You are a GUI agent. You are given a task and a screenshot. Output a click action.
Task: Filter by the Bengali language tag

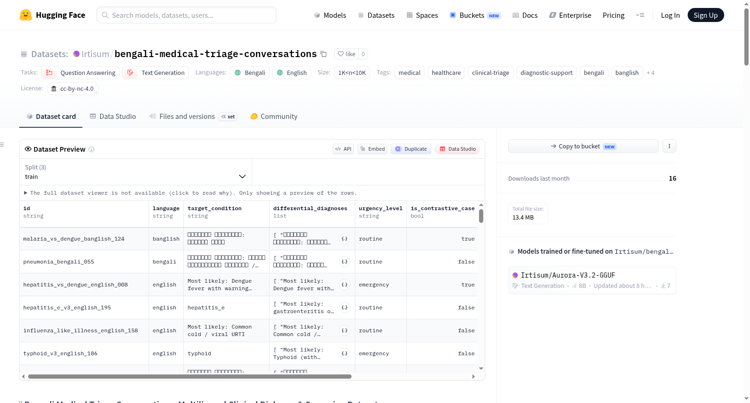point(250,73)
